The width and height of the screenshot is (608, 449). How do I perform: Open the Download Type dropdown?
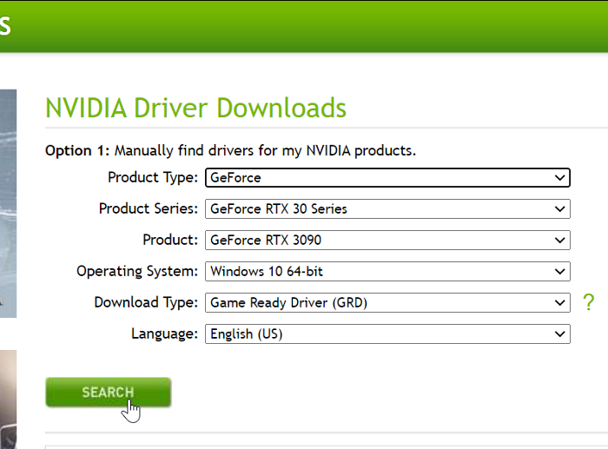click(387, 302)
